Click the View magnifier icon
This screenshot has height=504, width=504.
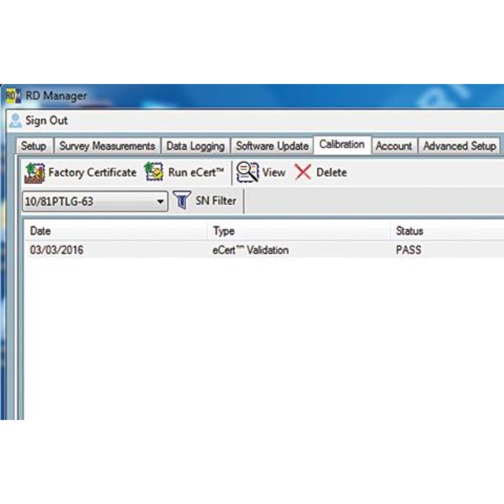point(248,172)
